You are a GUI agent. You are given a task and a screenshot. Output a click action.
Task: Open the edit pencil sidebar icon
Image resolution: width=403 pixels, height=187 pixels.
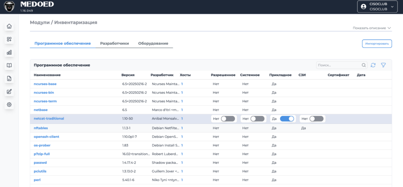[x=9, y=92]
